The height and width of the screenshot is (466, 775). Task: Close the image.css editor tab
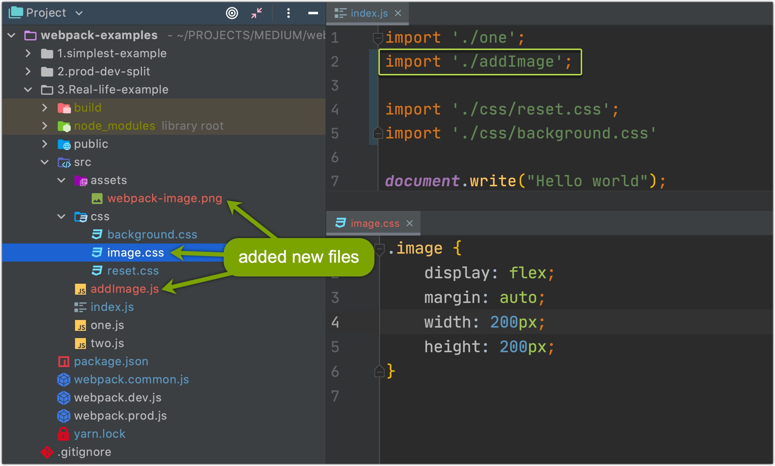click(x=410, y=223)
